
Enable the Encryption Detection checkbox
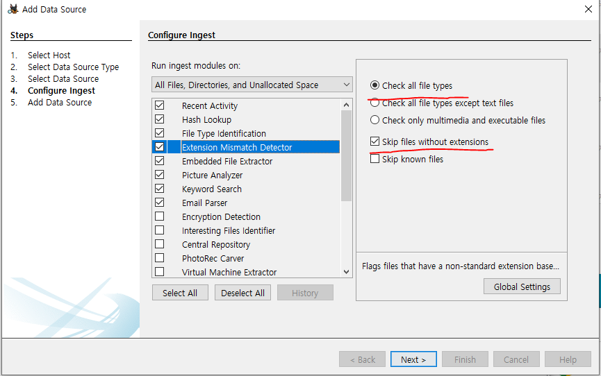(159, 216)
